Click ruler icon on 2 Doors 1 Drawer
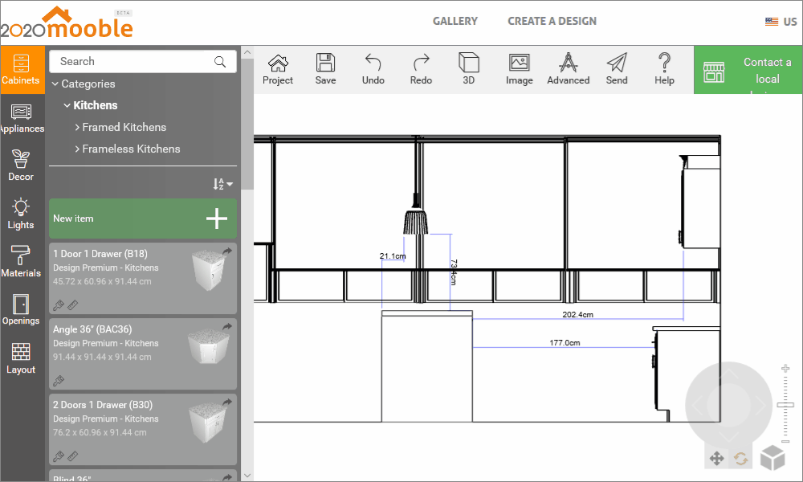This screenshot has width=803, height=482. pos(73,455)
